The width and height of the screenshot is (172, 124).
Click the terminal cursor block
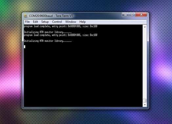(x=25, y=47)
